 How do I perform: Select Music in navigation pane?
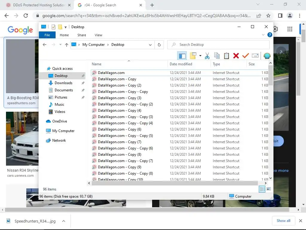[x=59, y=105]
